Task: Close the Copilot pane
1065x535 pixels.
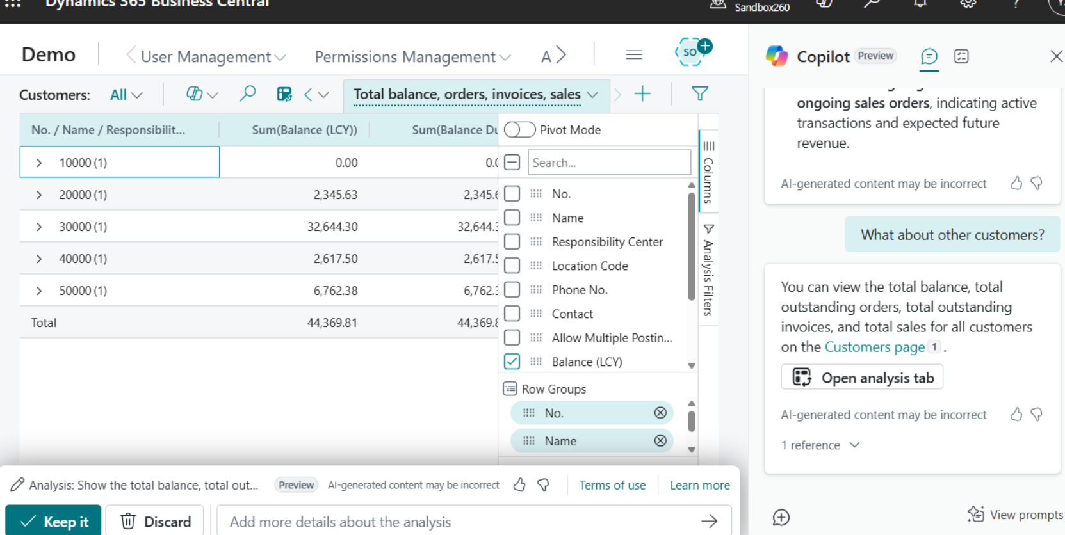Action: 1056,56
